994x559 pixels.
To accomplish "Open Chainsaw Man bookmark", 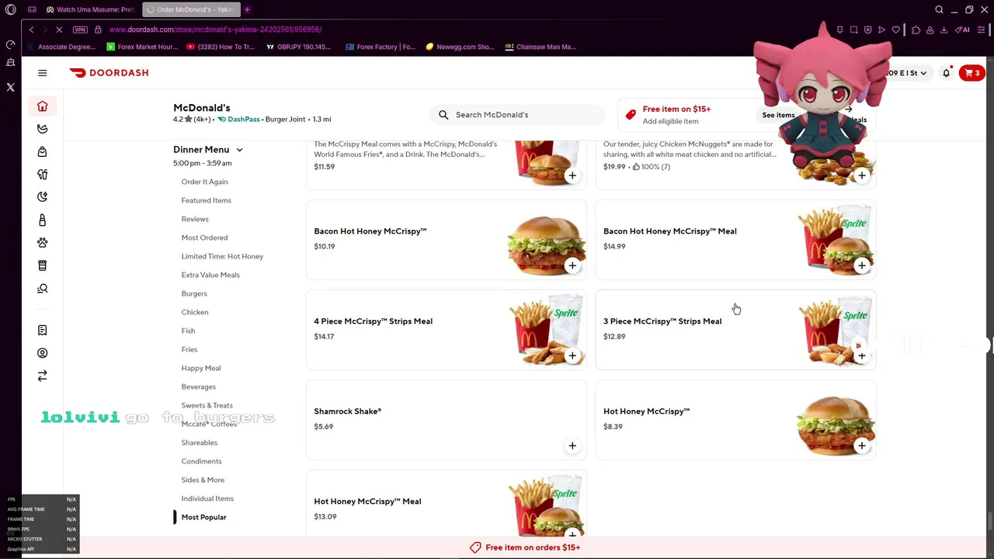I will coord(540,47).
